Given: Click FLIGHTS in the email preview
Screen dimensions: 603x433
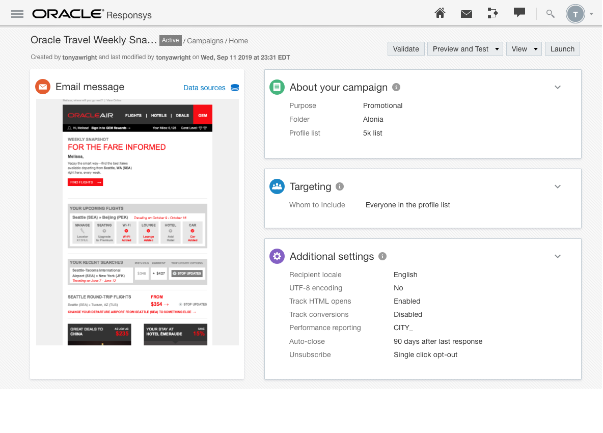Looking at the screenshot, I should click(133, 115).
